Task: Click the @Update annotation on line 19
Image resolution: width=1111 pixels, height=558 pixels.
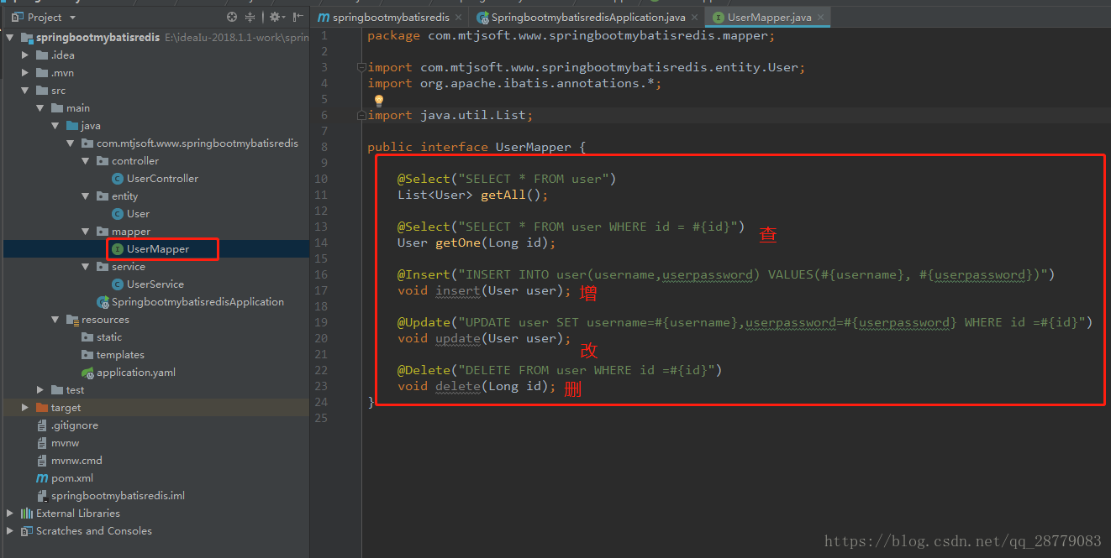Action: (x=424, y=322)
